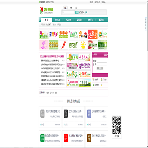The image size is (148, 148).
Task: Click the pink tile with magenta calligraphy
Action: pyautogui.click(x=44, y=45)
